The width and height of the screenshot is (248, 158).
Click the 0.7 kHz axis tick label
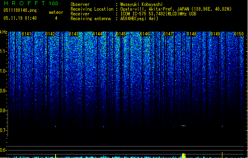[x=3, y=130]
